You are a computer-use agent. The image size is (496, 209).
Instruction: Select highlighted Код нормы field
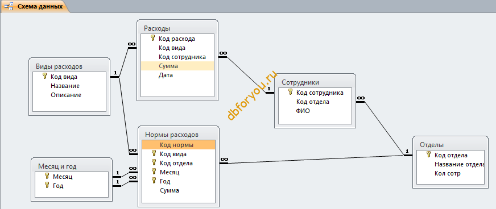(x=179, y=145)
